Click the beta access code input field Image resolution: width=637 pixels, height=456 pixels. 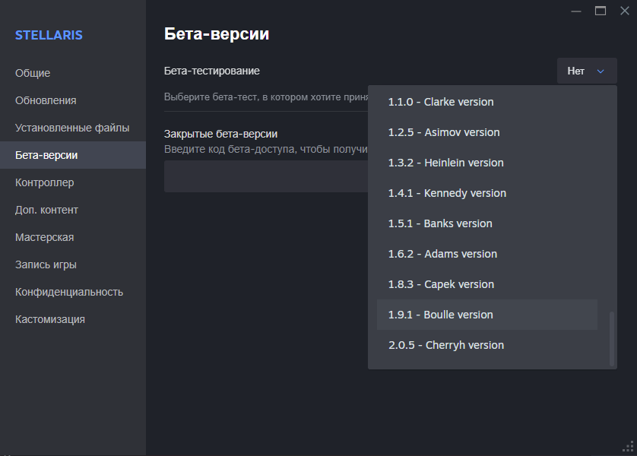[x=266, y=176]
